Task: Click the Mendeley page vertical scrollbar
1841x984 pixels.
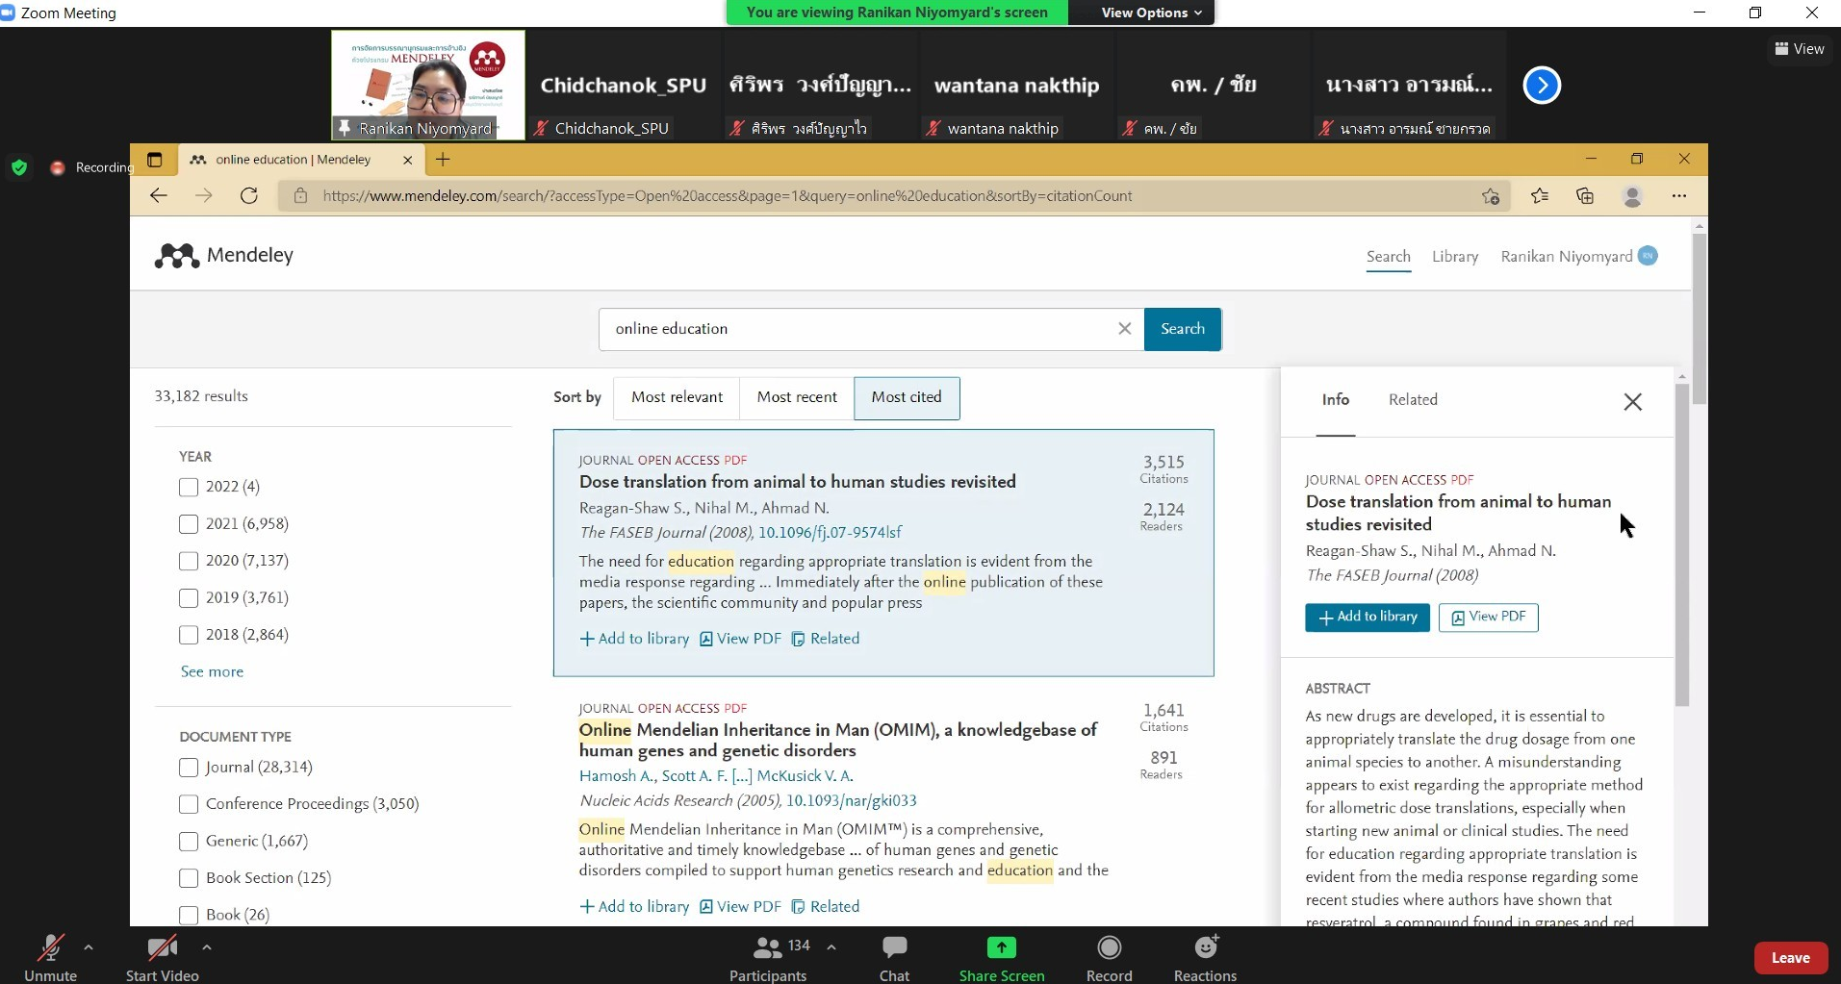Action: 1700,317
